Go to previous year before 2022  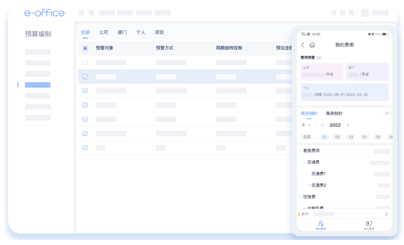click(322, 125)
